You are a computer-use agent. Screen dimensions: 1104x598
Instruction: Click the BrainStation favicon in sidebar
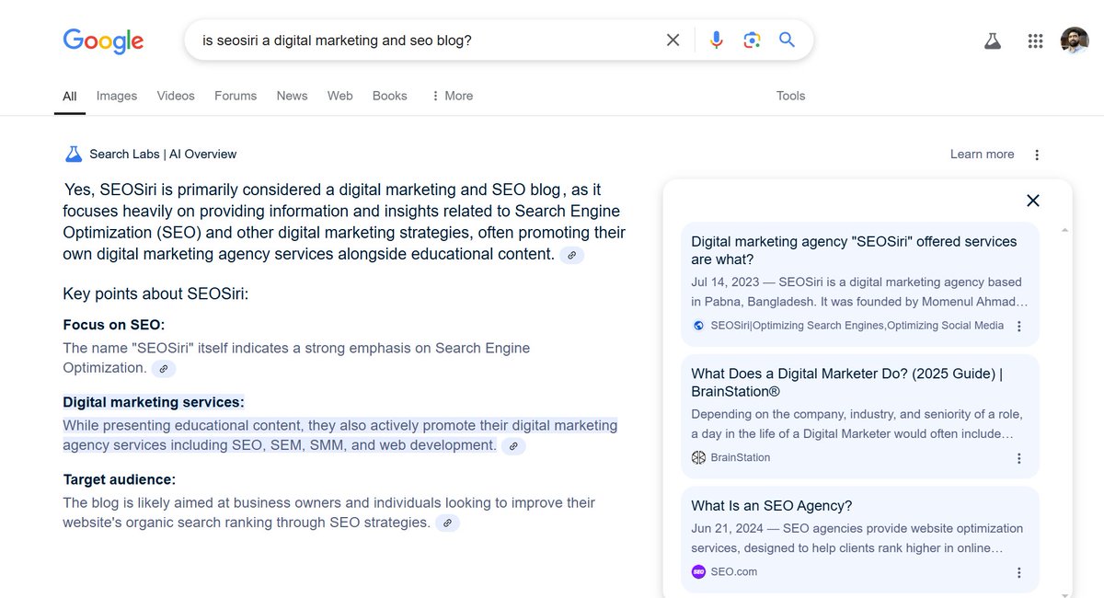[x=697, y=457]
